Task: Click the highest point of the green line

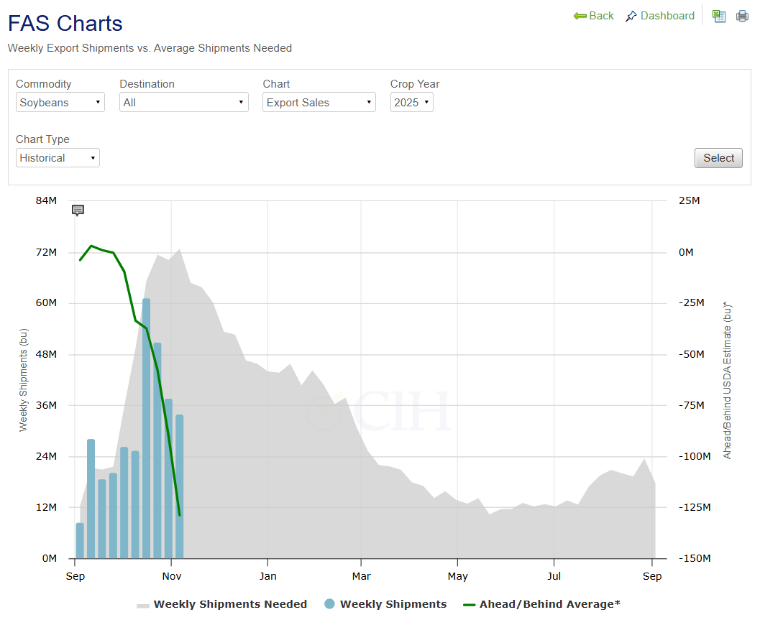Action: [91, 246]
